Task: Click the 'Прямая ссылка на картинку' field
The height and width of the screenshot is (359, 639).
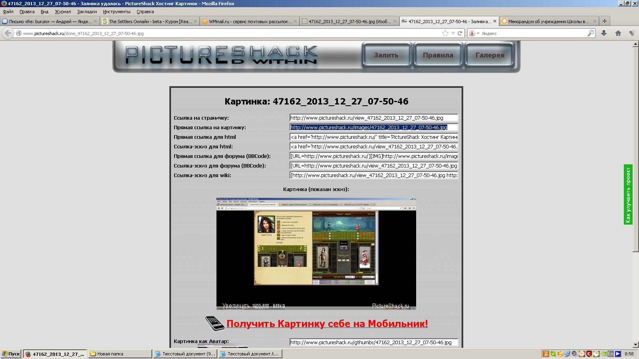Action: (x=374, y=127)
